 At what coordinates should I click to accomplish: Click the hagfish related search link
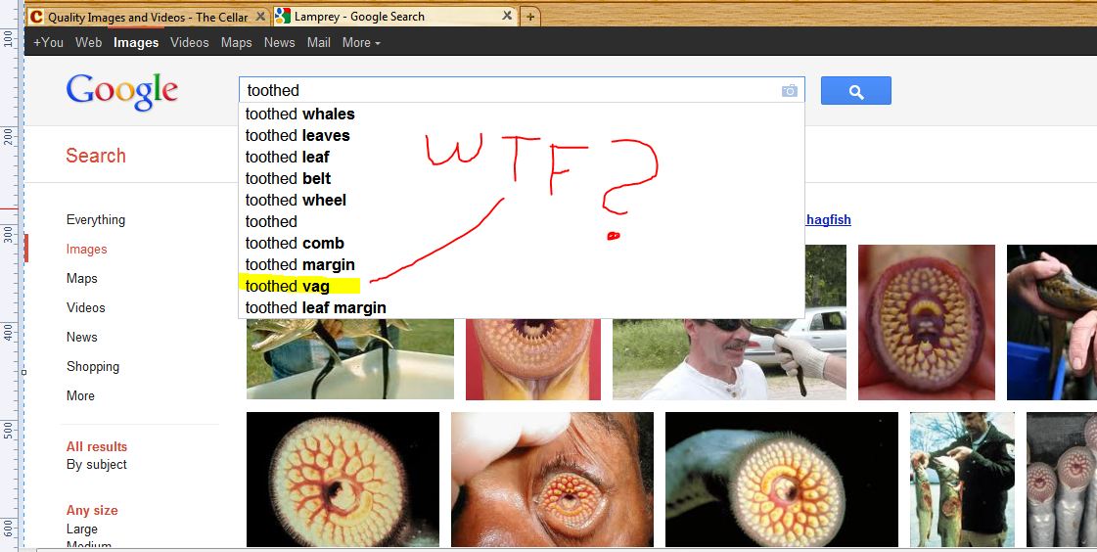[x=828, y=220]
